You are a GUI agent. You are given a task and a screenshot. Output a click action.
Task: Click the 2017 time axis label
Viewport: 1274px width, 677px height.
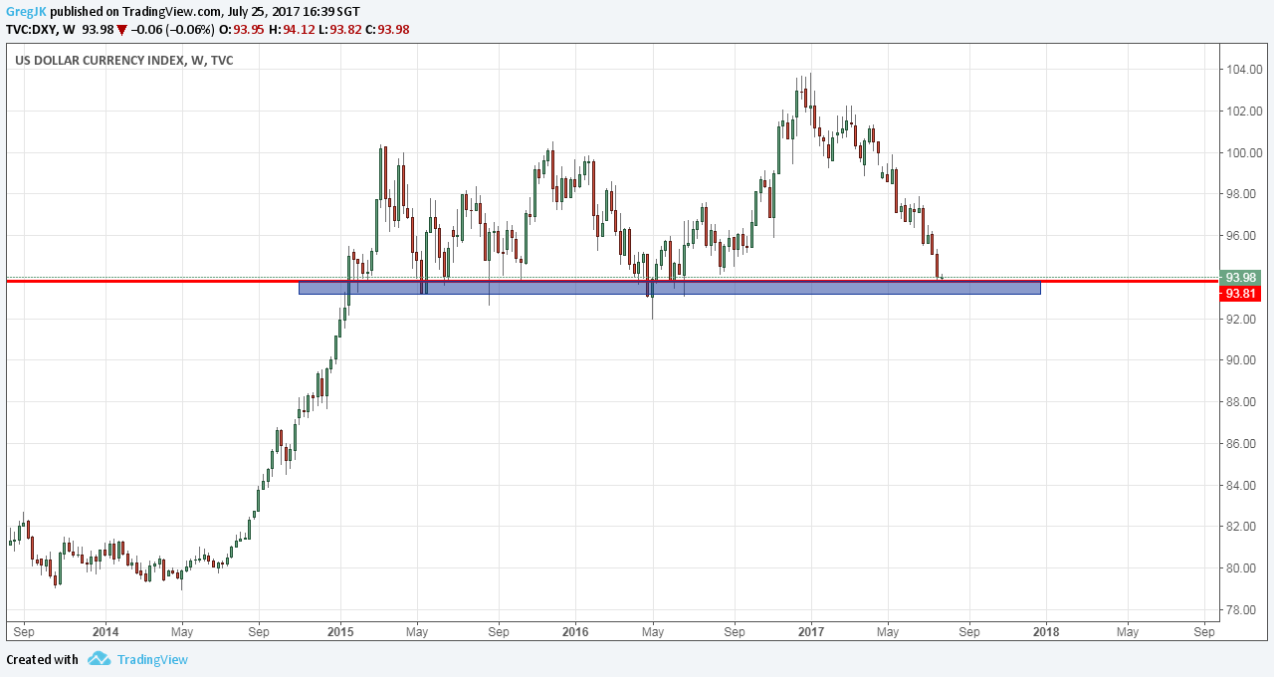point(811,631)
